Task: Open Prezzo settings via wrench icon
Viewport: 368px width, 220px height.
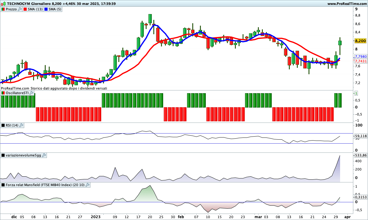Action: coord(20,9)
